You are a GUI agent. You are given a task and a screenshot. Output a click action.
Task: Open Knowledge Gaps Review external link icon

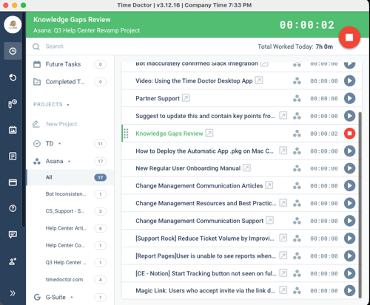coord(209,133)
